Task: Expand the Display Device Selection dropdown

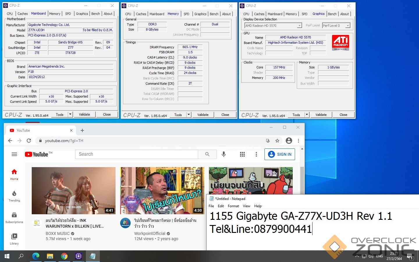Action: tap(299, 26)
